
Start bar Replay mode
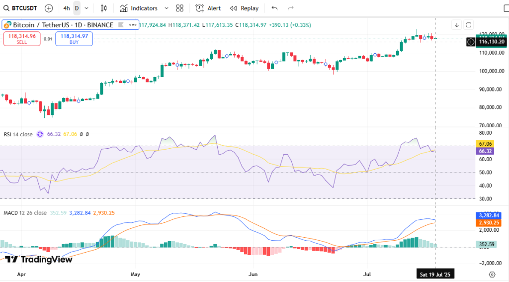pos(244,8)
